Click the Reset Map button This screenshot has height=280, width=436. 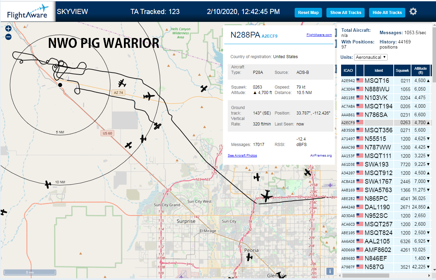tap(308, 13)
